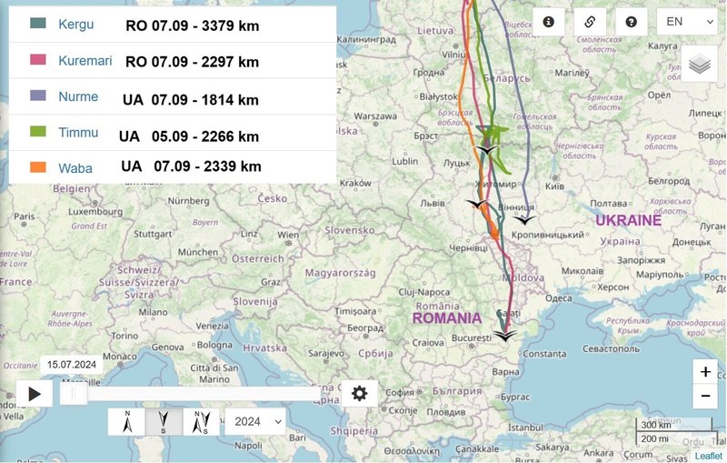727x463 pixels.
Task: Click the Leaflet attribution link
Action: (x=709, y=457)
